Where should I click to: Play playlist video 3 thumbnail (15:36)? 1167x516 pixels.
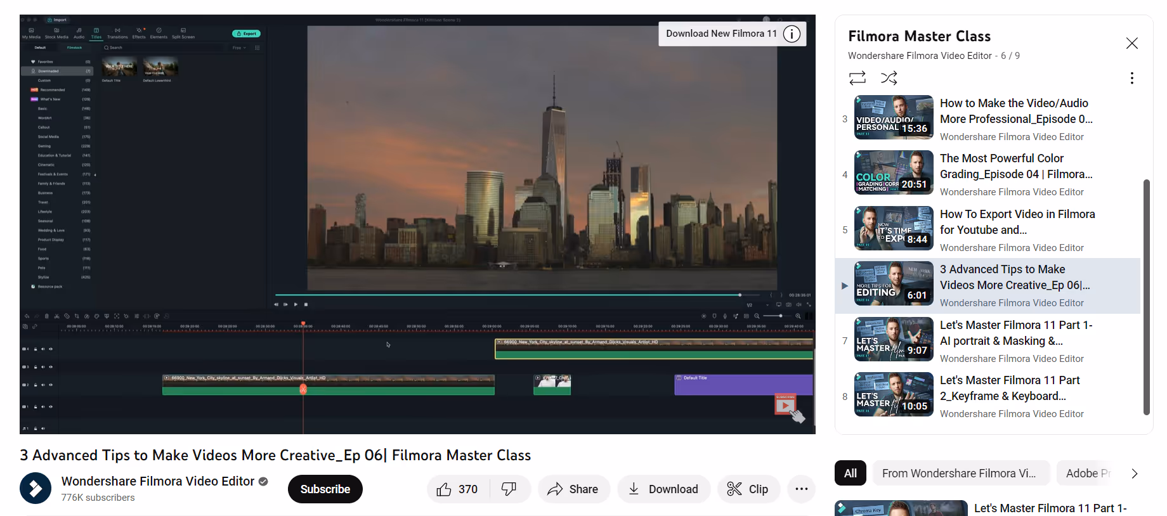[894, 117]
